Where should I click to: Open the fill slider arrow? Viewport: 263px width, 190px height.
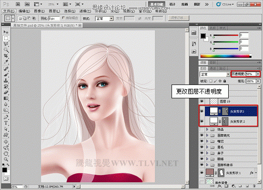[x=258, y=81]
